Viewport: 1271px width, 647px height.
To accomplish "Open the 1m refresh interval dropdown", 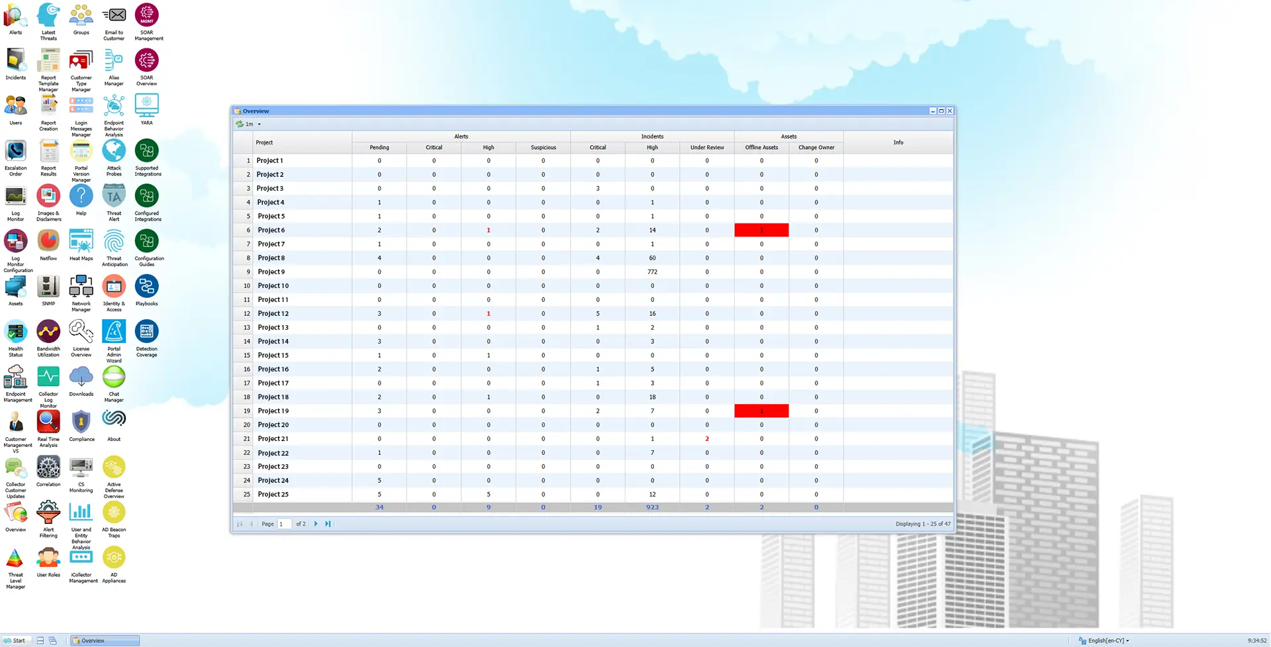I will tap(259, 124).
